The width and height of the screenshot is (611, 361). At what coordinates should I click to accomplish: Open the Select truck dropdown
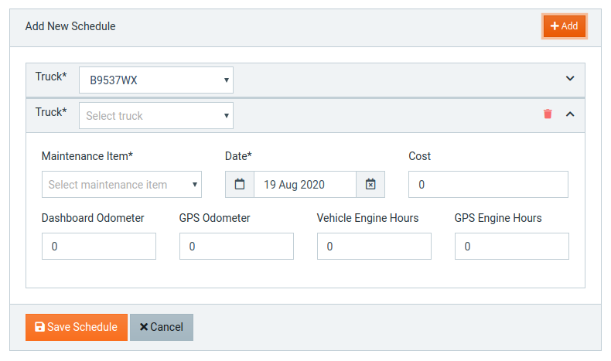pos(156,116)
